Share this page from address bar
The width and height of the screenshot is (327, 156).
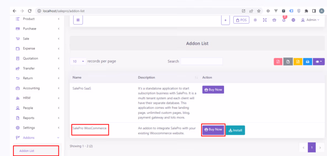click(251, 11)
